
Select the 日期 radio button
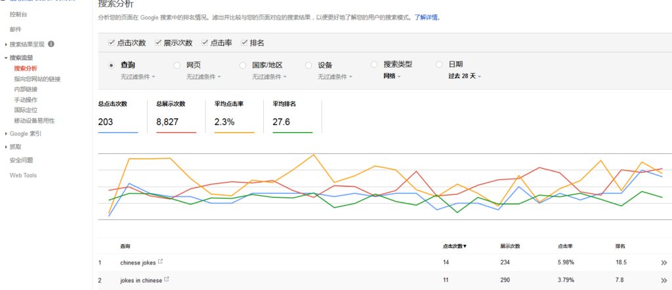pos(439,65)
